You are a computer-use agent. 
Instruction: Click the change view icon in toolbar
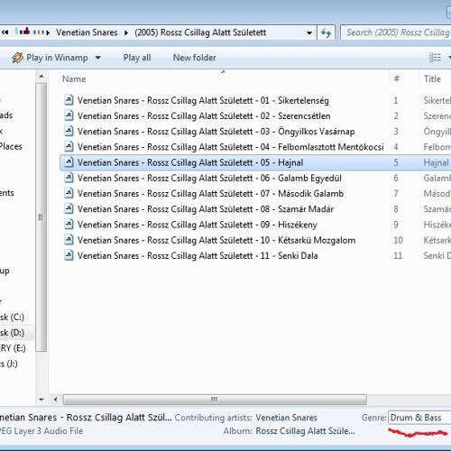(435, 57)
